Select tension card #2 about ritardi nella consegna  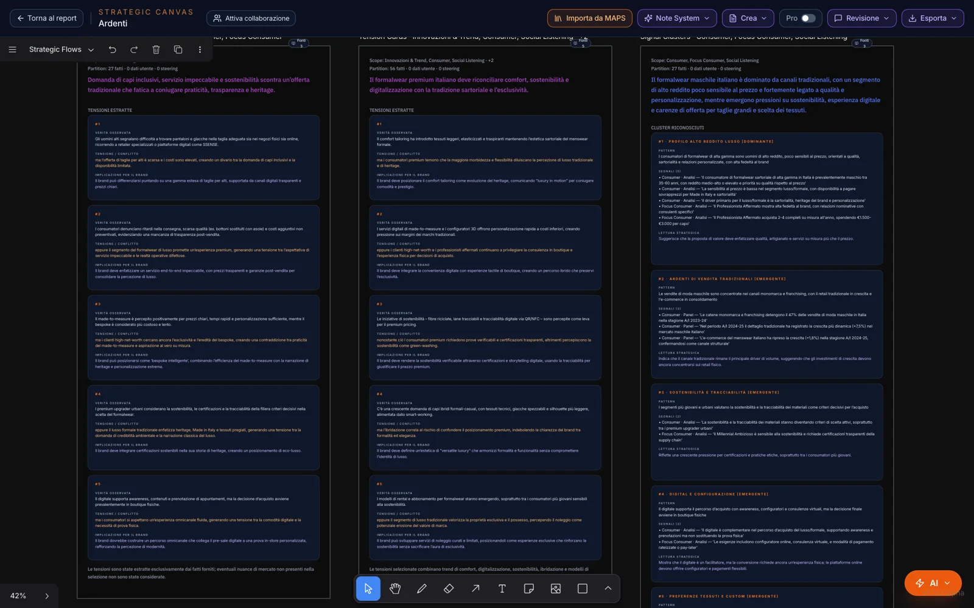[203, 247]
